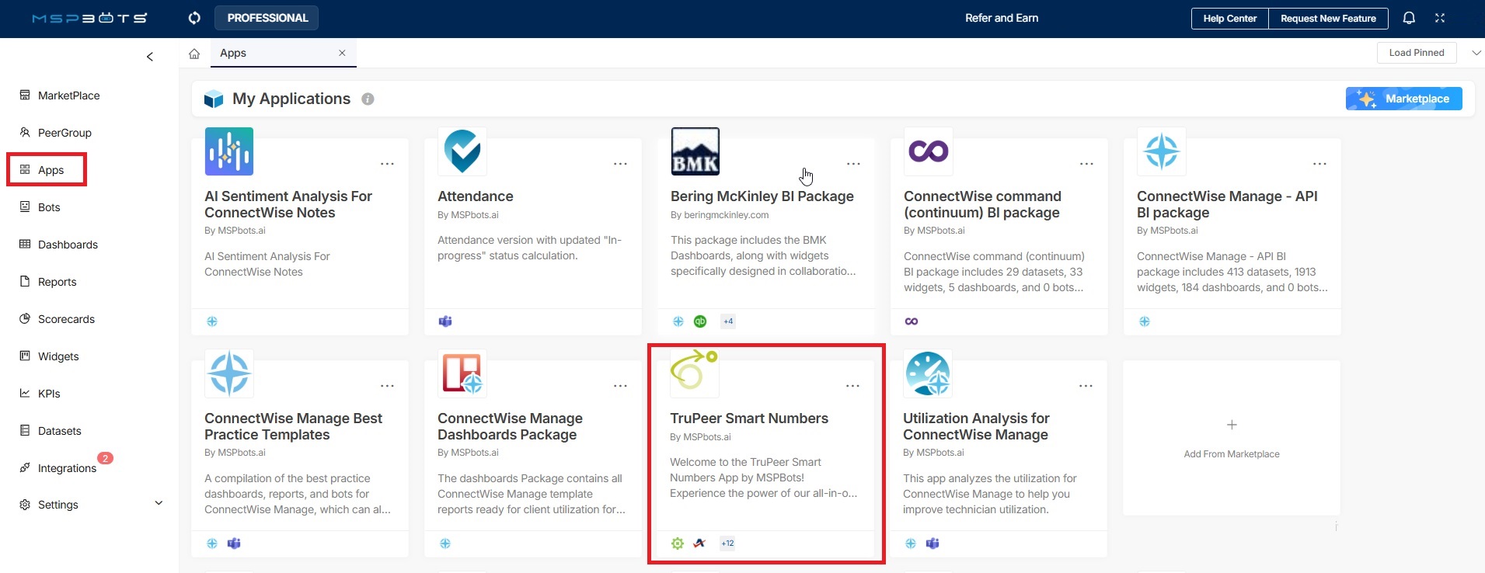Click the refresh icon next to PROFESSIONAL

click(194, 18)
